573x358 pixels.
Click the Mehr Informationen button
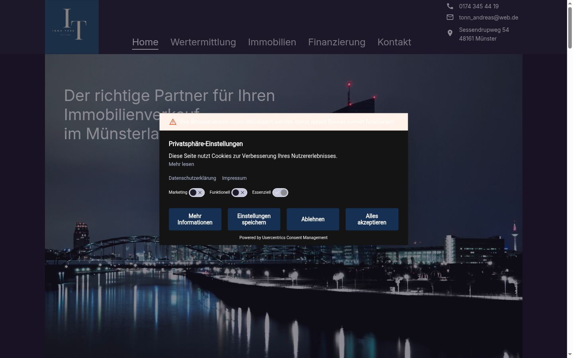click(195, 219)
